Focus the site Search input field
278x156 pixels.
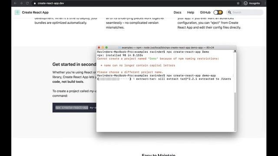click(x=245, y=13)
